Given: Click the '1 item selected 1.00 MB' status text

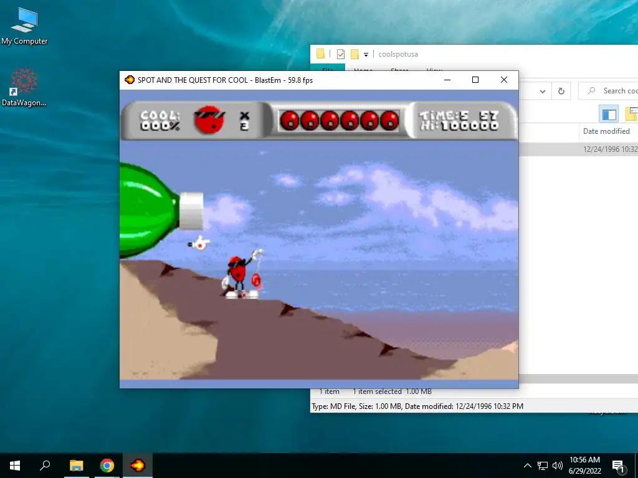Looking at the screenshot, I should [x=392, y=391].
